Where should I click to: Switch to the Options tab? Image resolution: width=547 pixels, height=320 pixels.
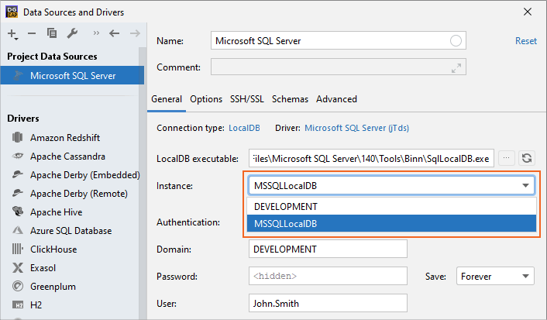(206, 99)
